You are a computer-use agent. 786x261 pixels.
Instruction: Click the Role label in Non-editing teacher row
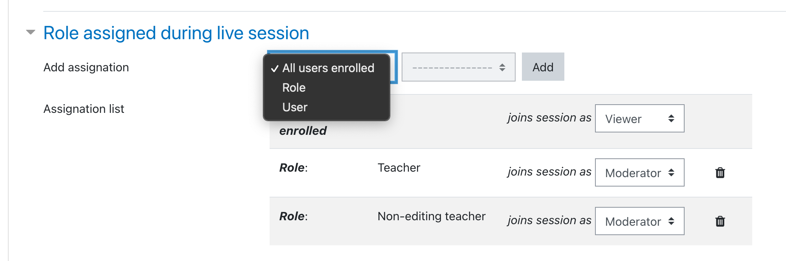(293, 216)
